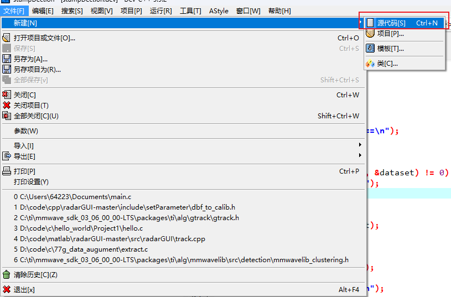The height and width of the screenshot is (297, 451).
Task: Open recent file mmwavelib_clustering.h
Action: point(183,259)
